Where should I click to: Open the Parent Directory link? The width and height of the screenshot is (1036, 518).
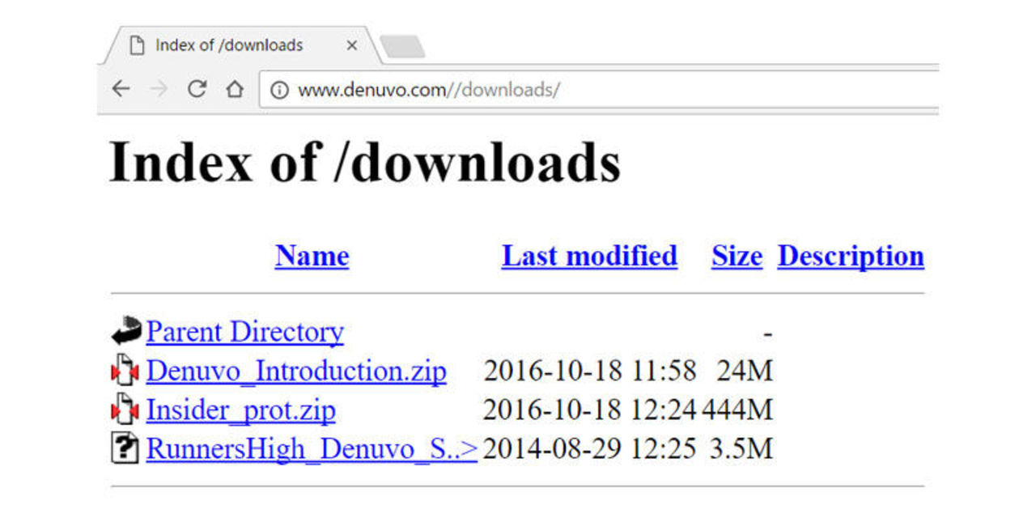(x=244, y=332)
